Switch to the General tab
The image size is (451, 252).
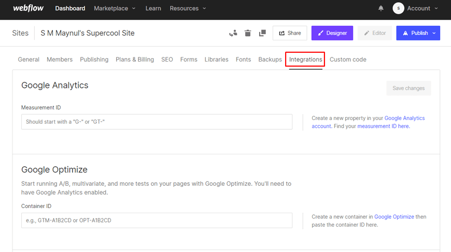pyautogui.click(x=29, y=60)
